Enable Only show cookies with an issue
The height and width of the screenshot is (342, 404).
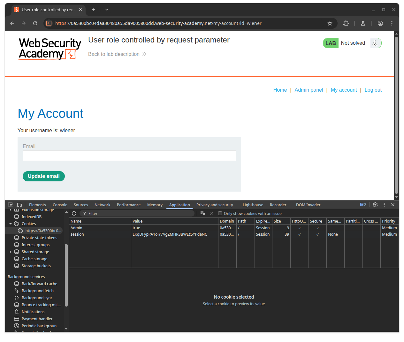click(x=220, y=213)
